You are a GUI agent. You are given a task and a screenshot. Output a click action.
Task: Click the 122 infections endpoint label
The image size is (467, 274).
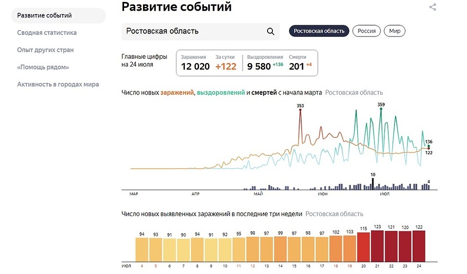pos(429,153)
